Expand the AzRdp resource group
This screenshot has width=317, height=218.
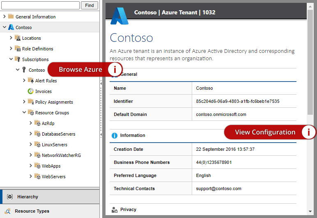click(x=31, y=123)
